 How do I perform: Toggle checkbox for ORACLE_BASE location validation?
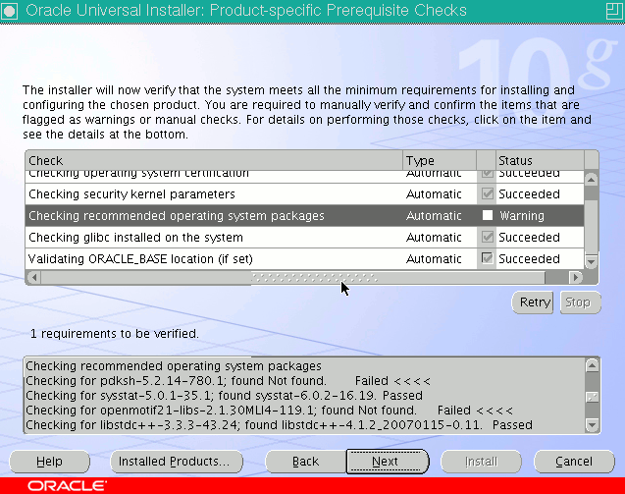(487, 258)
